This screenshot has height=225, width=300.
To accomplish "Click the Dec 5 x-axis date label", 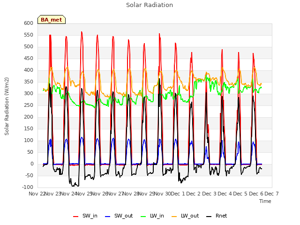I will [x=240, y=194].
